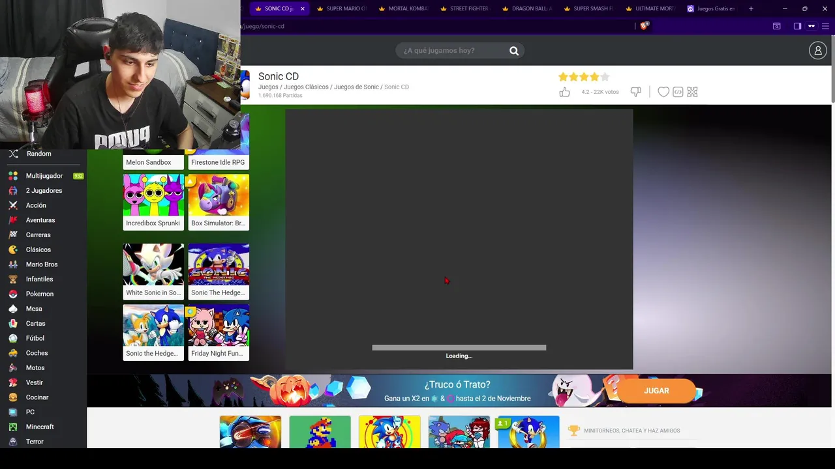Open the user profile icon
The image size is (835, 469).
click(817, 50)
